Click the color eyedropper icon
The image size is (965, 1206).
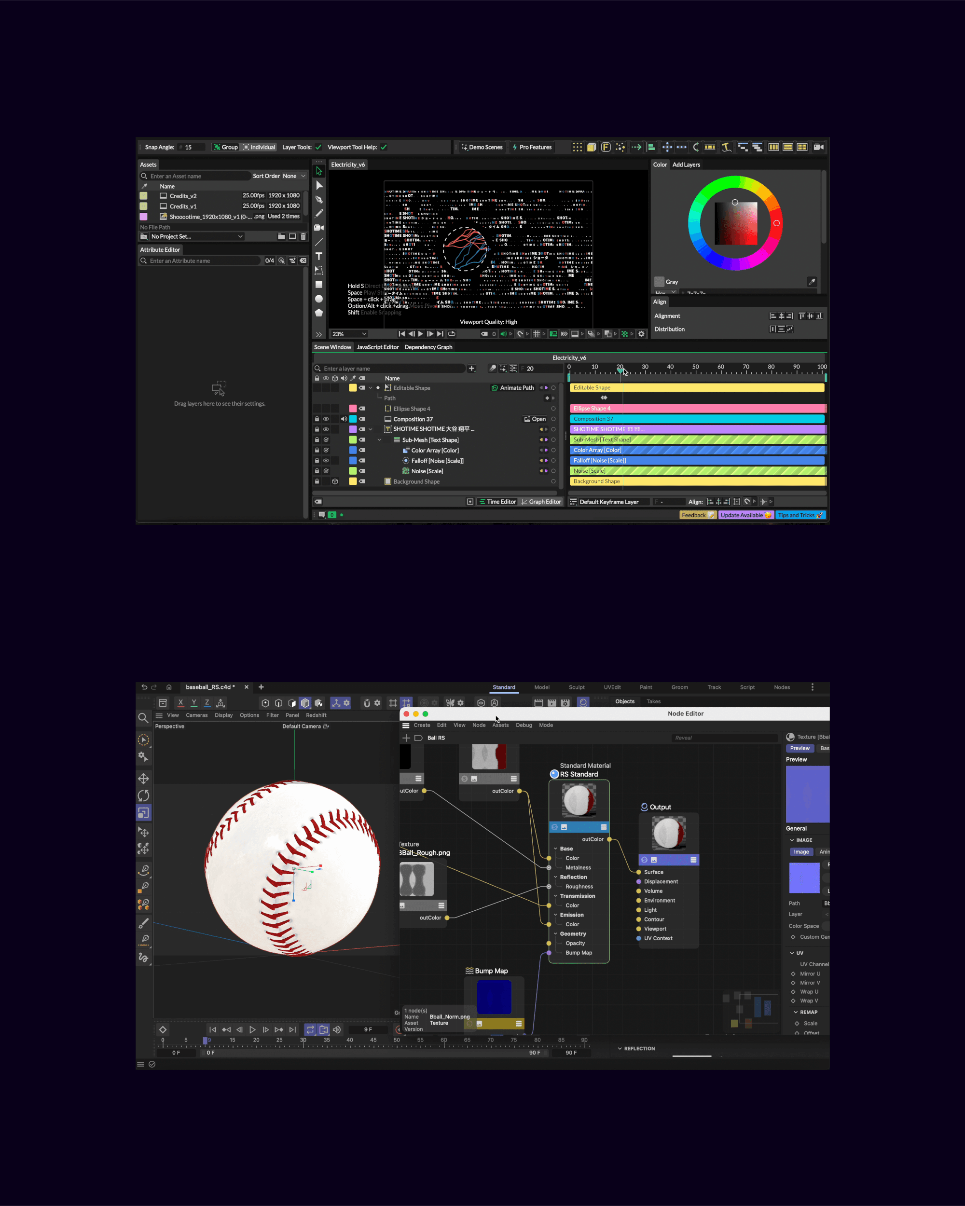pyautogui.click(x=812, y=281)
